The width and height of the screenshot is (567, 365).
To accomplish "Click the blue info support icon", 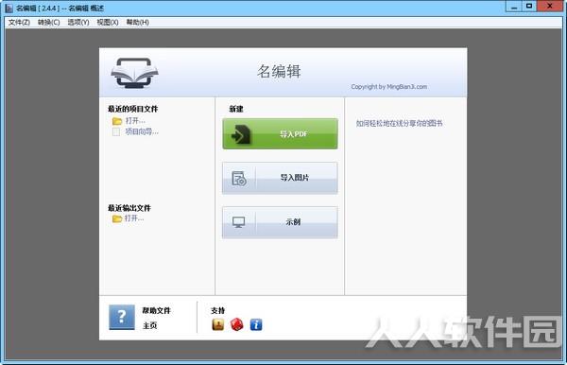I will (256, 324).
